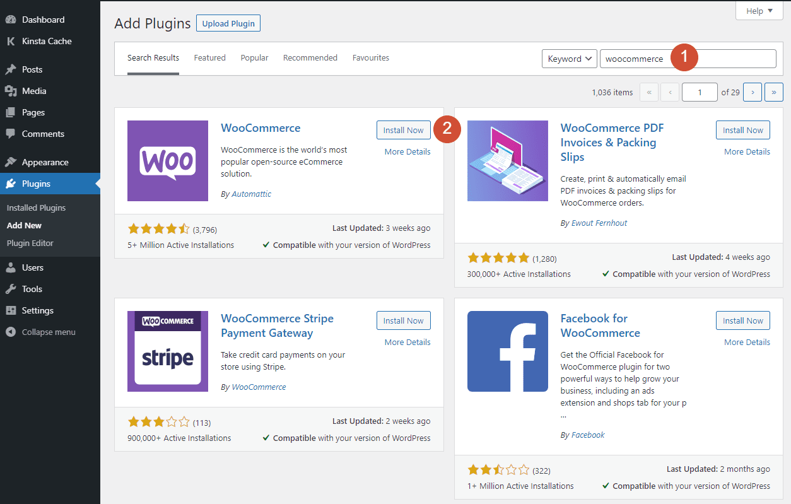Open Media from its sidebar icon
Screen dimensions: 791x504
(13, 90)
